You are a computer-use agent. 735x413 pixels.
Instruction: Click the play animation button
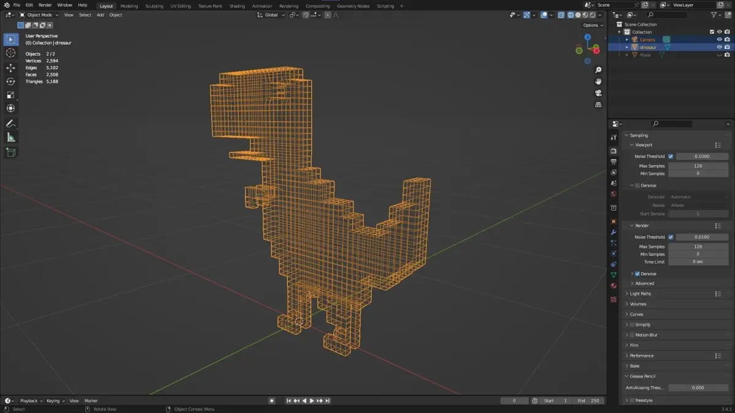tap(312, 401)
